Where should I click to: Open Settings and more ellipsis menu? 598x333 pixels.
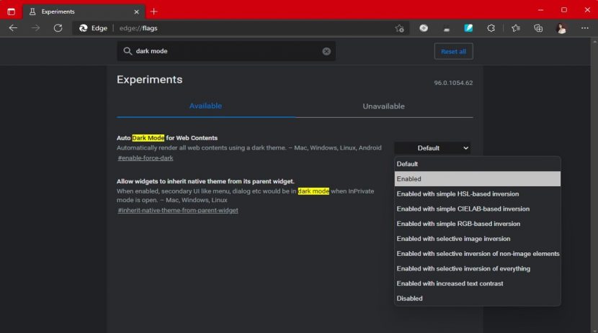[x=584, y=28]
